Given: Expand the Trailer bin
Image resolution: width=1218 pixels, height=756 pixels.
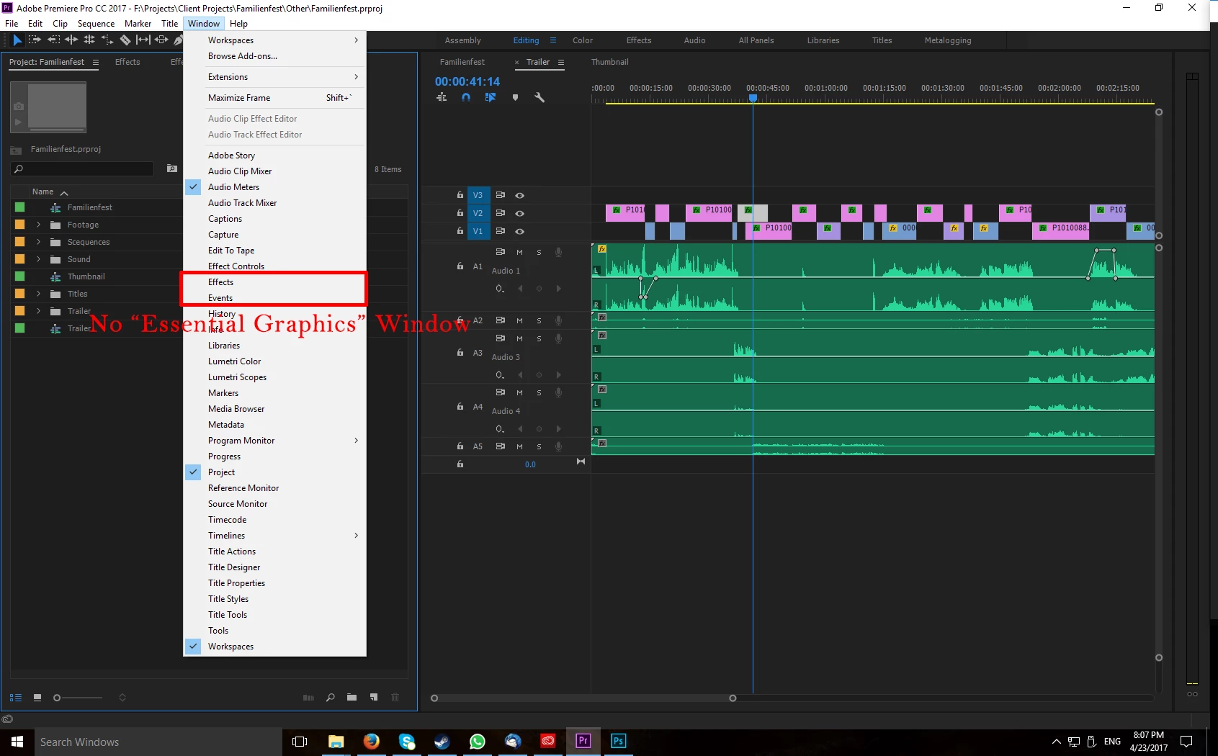Looking at the screenshot, I should [39, 311].
